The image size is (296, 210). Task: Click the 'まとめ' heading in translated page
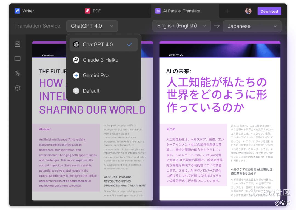pos(171,129)
